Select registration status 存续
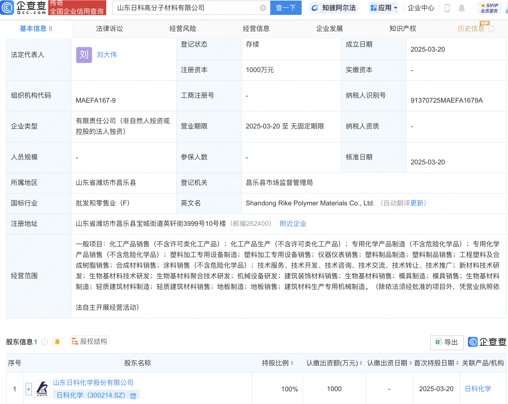Viewport: 508px width, 404px height. [x=252, y=44]
